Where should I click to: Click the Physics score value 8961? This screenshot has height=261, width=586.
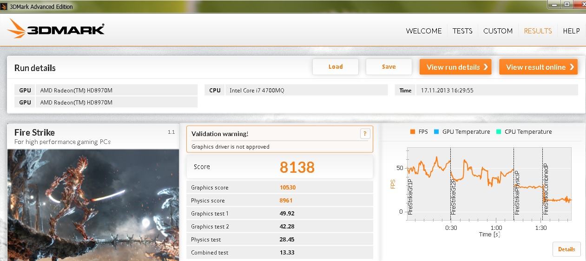click(286, 201)
